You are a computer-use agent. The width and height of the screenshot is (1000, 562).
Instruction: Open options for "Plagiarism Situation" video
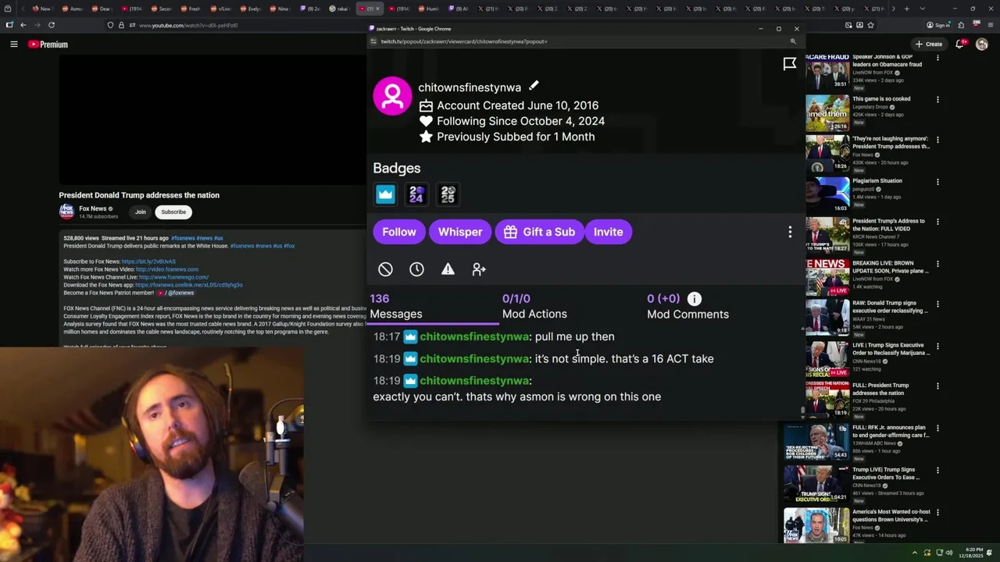point(937,182)
